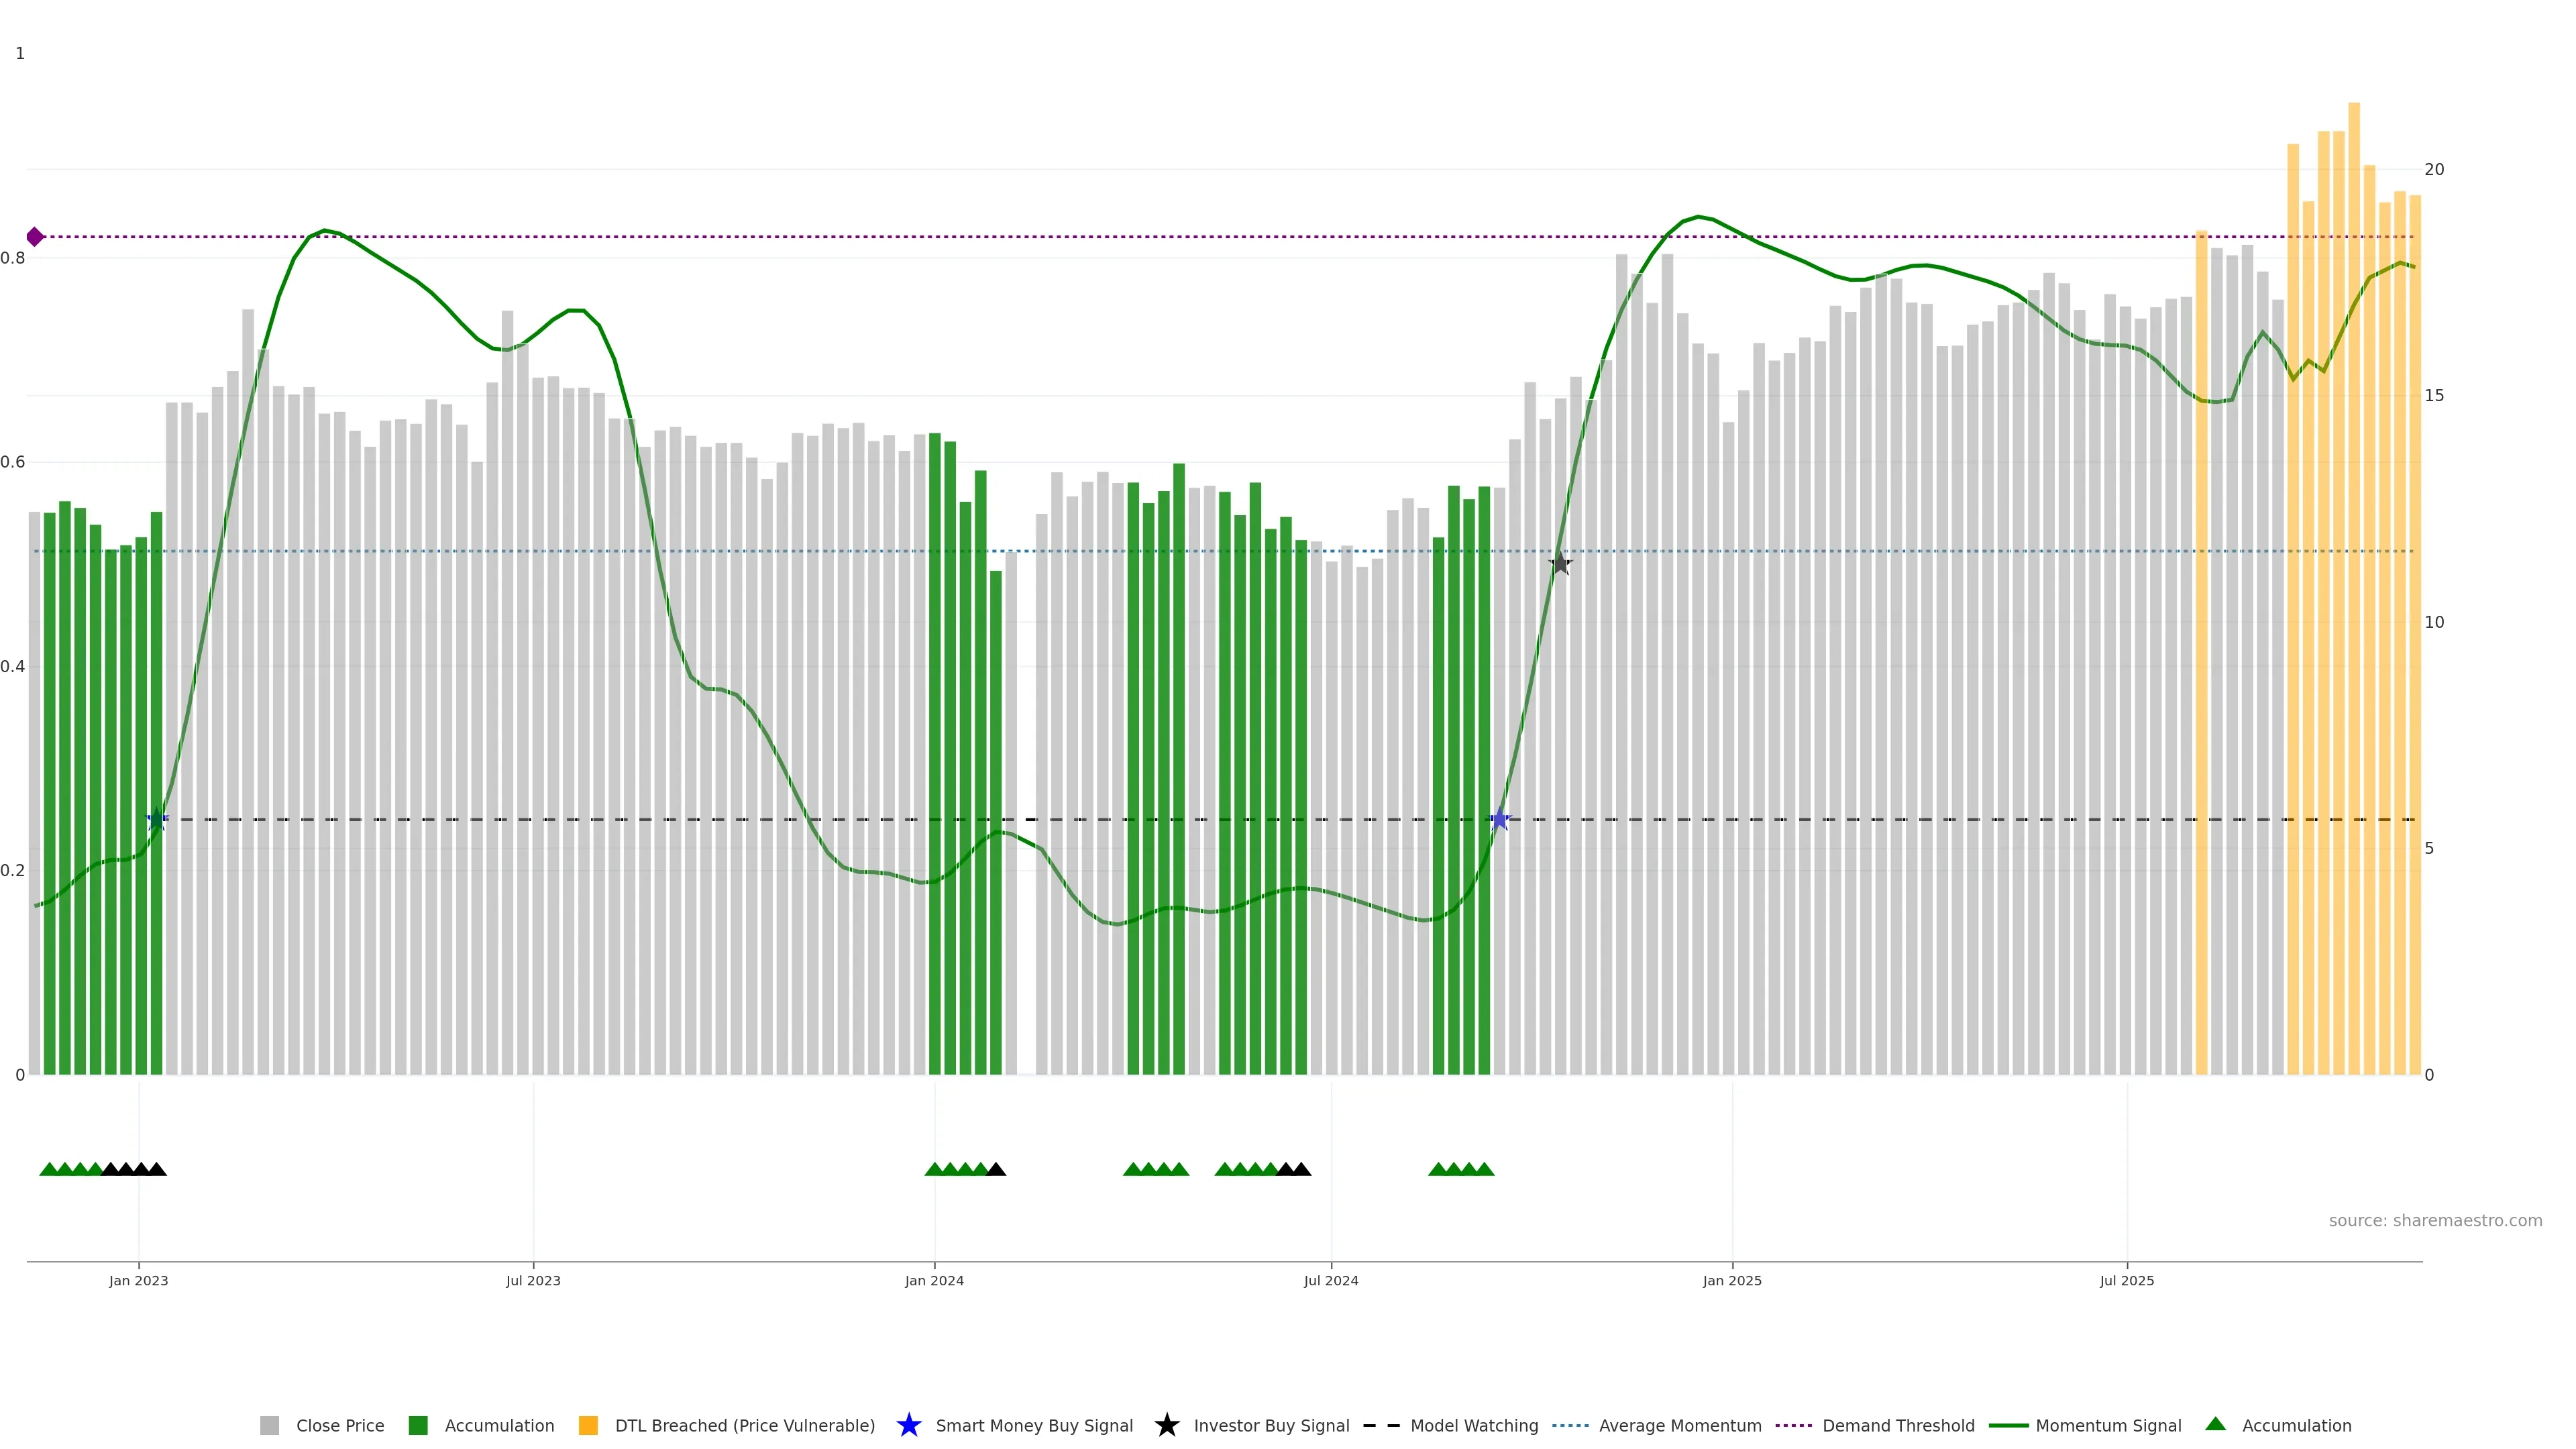Toggle Close Price series in legend
2576x1449 pixels.
[x=339, y=1425]
